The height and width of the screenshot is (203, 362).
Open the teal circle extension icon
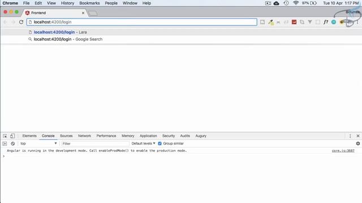334,22
